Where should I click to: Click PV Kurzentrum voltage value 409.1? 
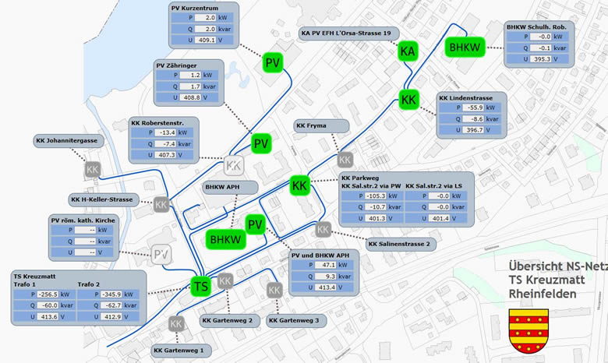[x=205, y=40]
